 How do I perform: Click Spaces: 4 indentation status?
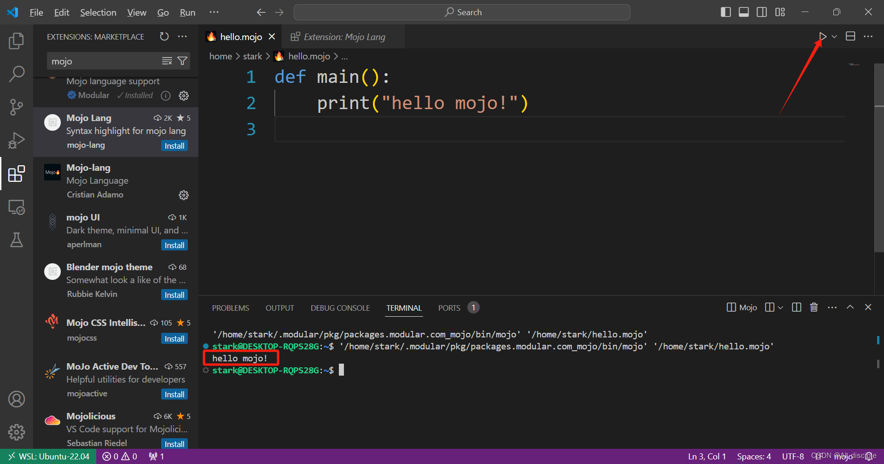(x=754, y=457)
